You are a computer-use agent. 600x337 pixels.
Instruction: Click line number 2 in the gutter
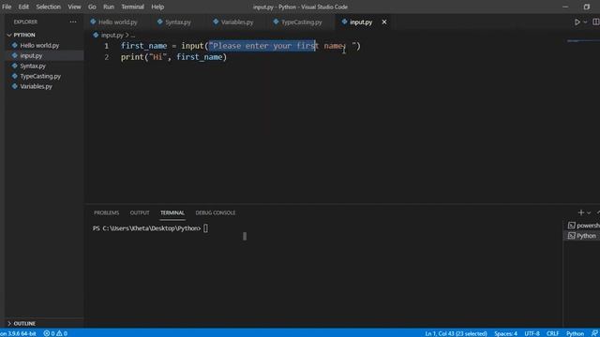click(106, 57)
